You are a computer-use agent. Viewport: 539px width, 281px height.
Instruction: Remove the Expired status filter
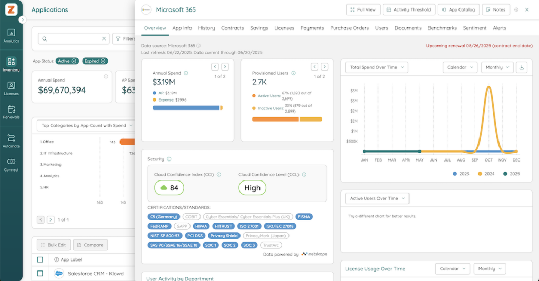click(103, 61)
